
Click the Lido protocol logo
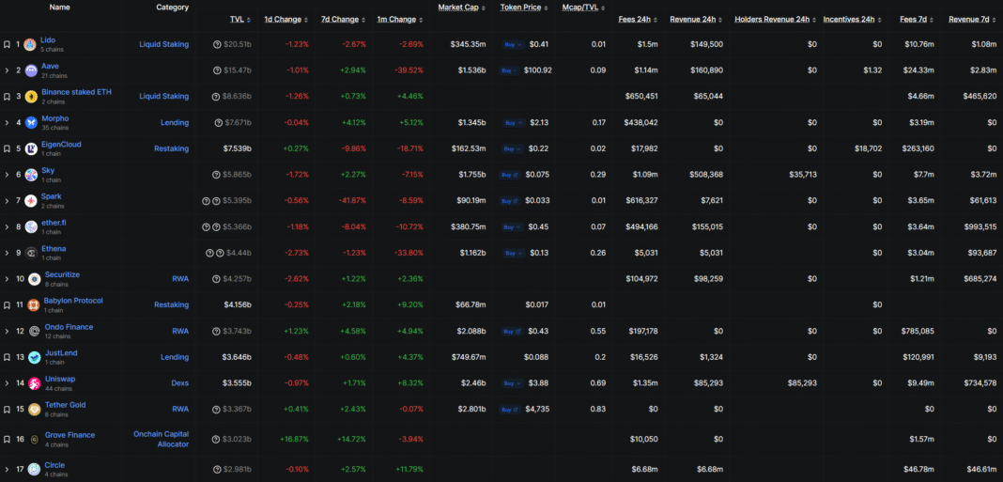(29, 45)
